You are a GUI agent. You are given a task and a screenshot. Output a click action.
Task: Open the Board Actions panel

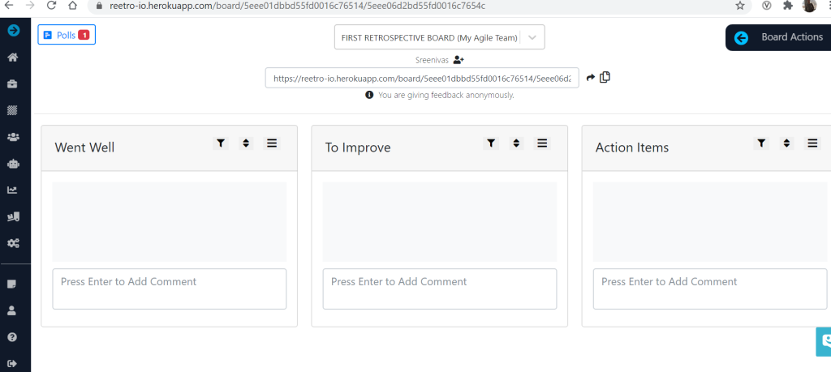tap(779, 37)
